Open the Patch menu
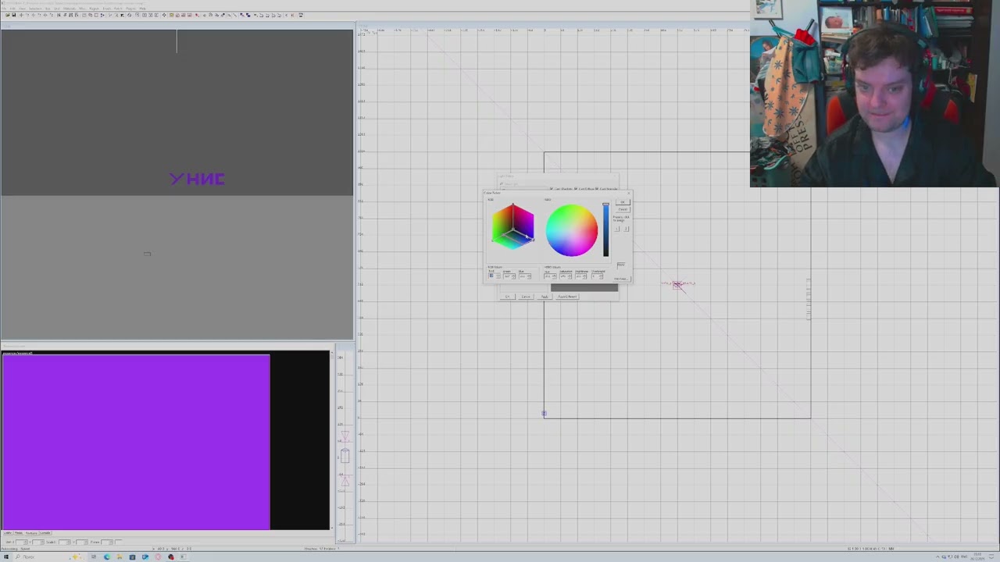 [x=118, y=9]
